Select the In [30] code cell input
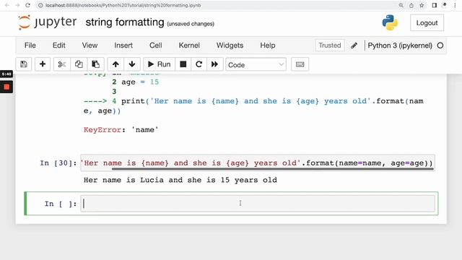 [258, 163]
